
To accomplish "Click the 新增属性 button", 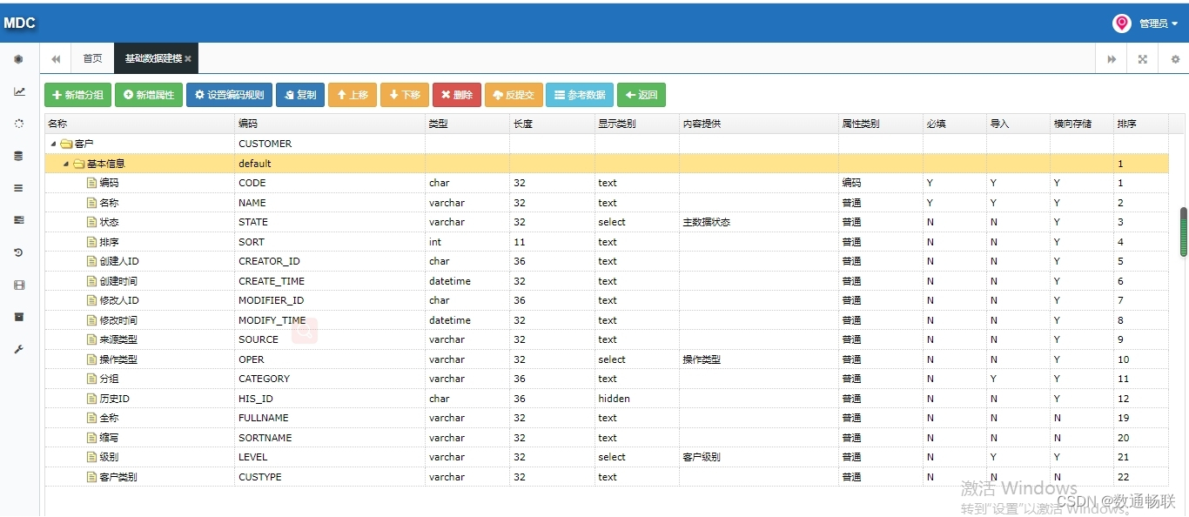I will click(149, 95).
